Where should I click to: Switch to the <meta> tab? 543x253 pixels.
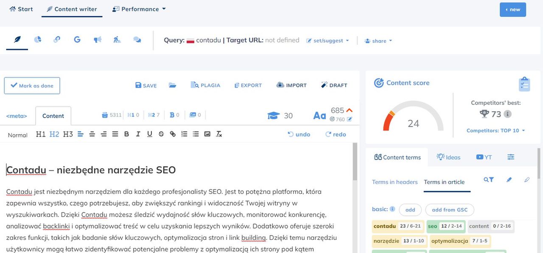point(17,116)
